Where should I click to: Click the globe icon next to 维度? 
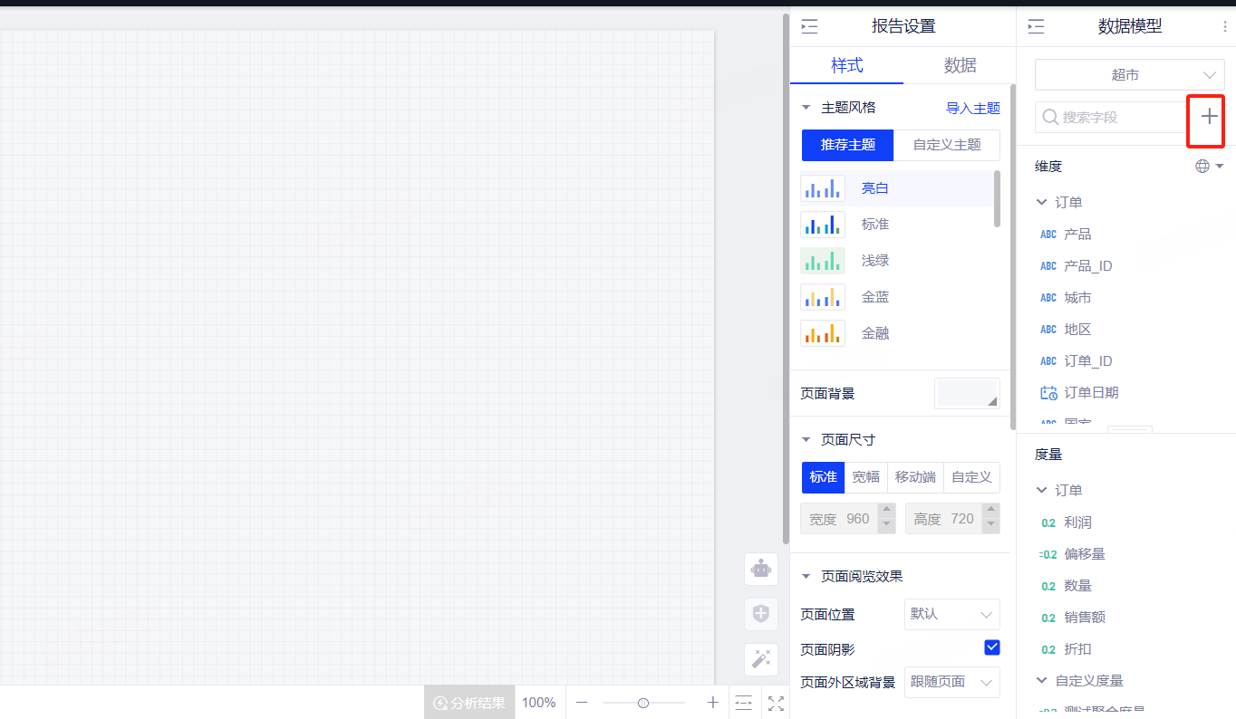(x=1202, y=167)
